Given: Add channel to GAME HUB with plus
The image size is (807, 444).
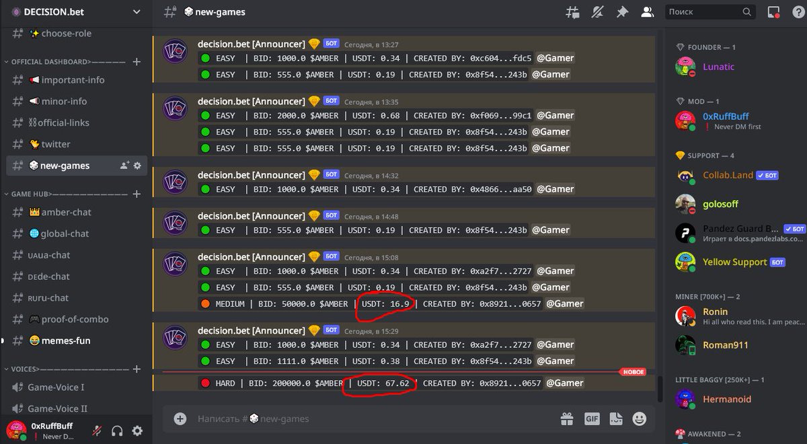Looking at the screenshot, I should (x=137, y=194).
